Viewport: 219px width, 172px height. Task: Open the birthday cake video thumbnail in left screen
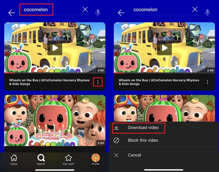[x=55, y=121]
